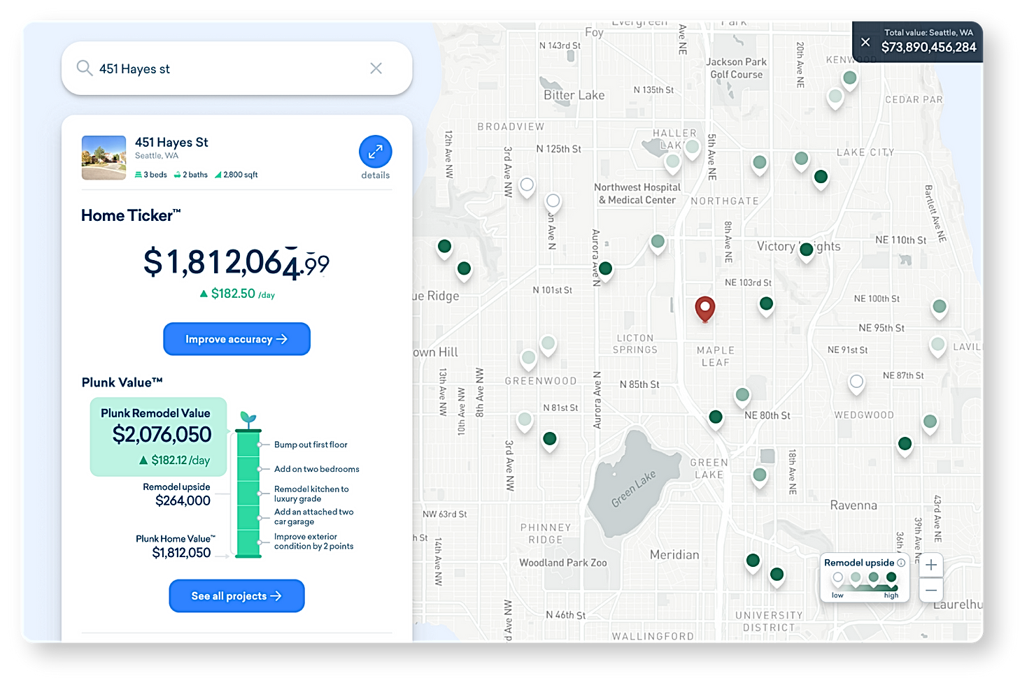Select the green pin on the Kenwood label
The width and height of the screenshot is (1027, 685).
pyautogui.click(x=850, y=80)
